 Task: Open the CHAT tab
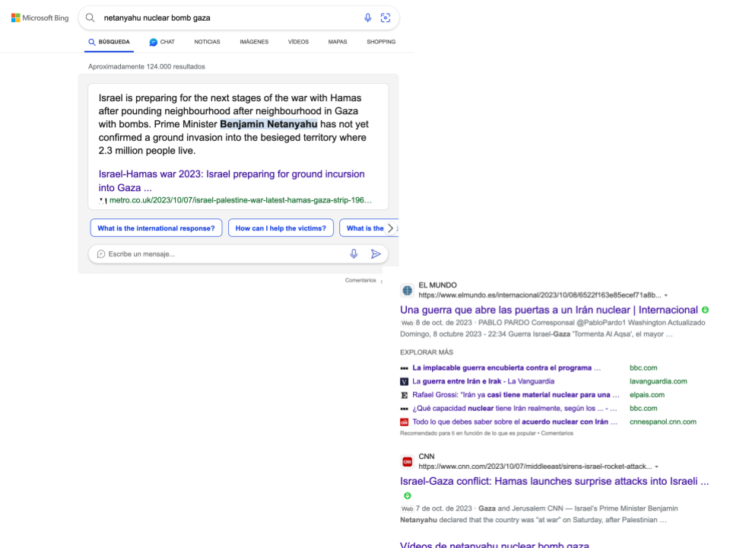pyautogui.click(x=162, y=42)
